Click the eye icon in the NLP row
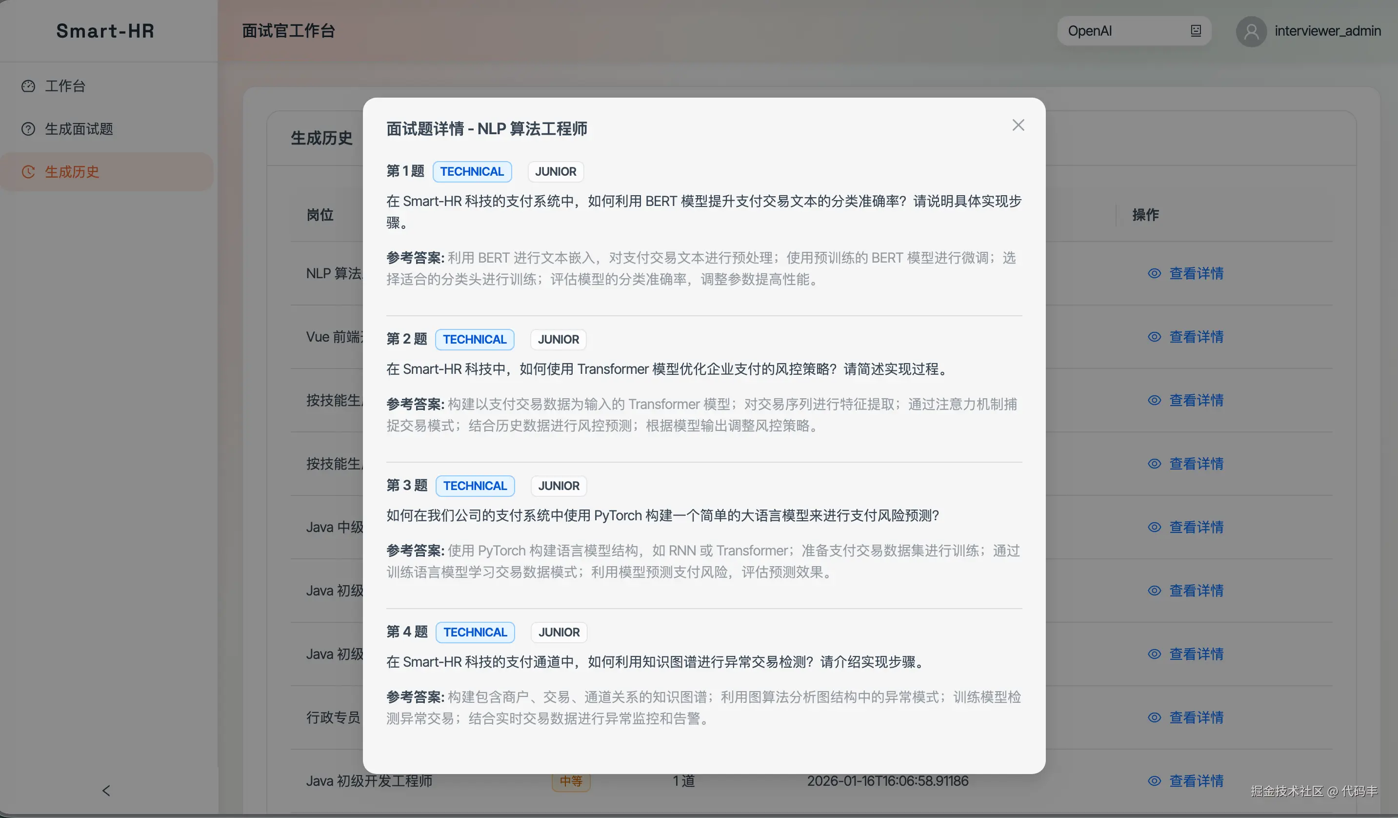The height and width of the screenshot is (818, 1398). pos(1154,274)
